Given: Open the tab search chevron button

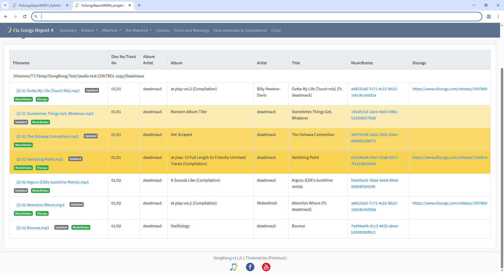Looking at the screenshot, I should point(5,5).
